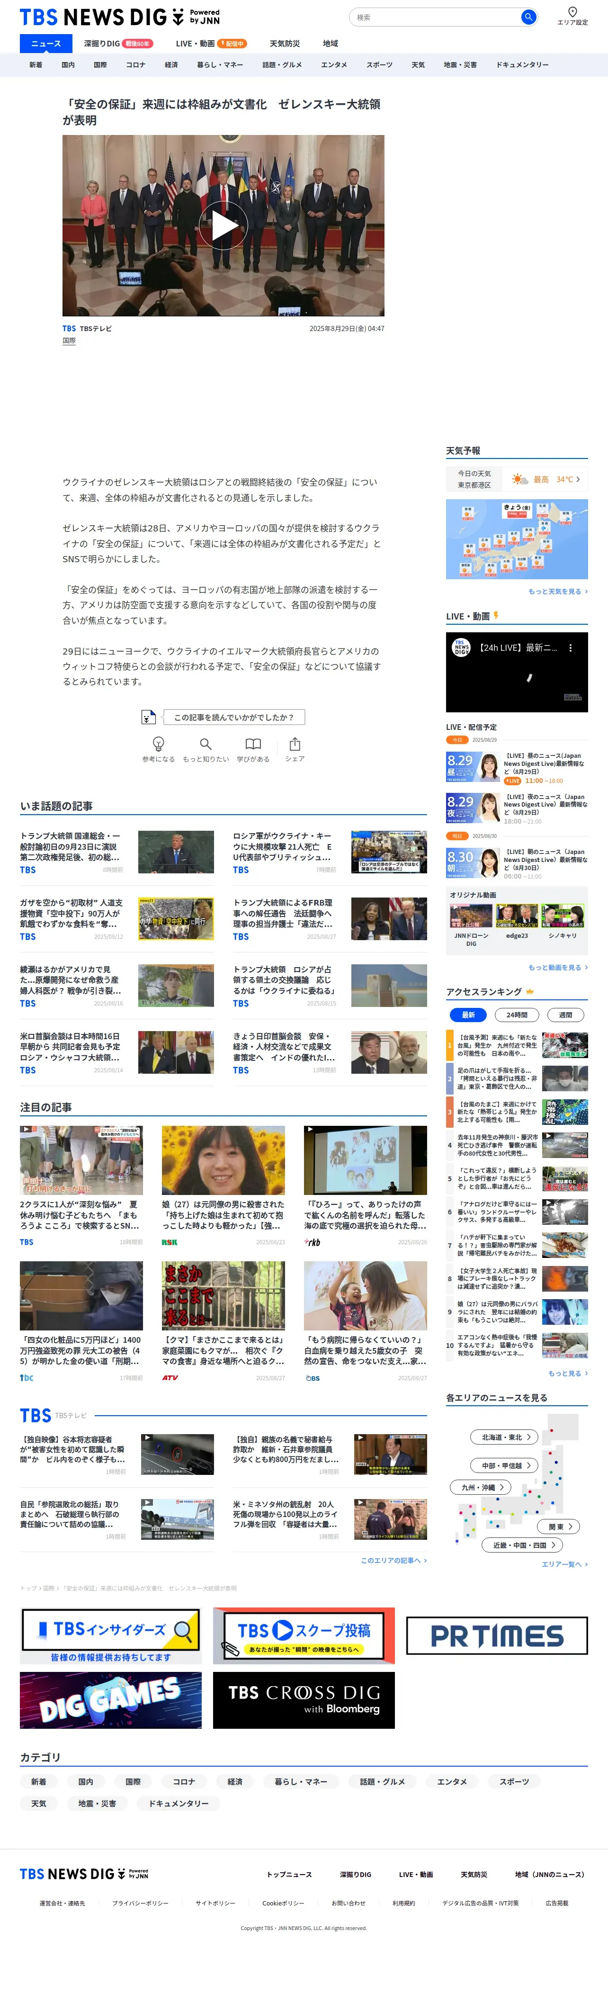Open the 8.29 昼のニュース live schedule entry

point(517,767)
